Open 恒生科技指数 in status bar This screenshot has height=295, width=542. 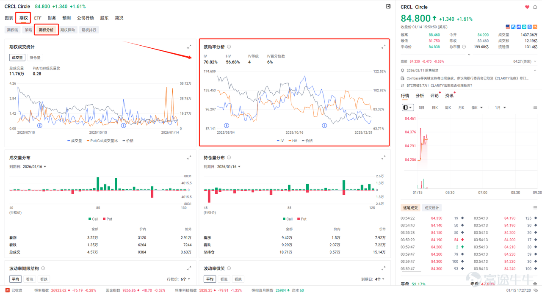[208, 290]
